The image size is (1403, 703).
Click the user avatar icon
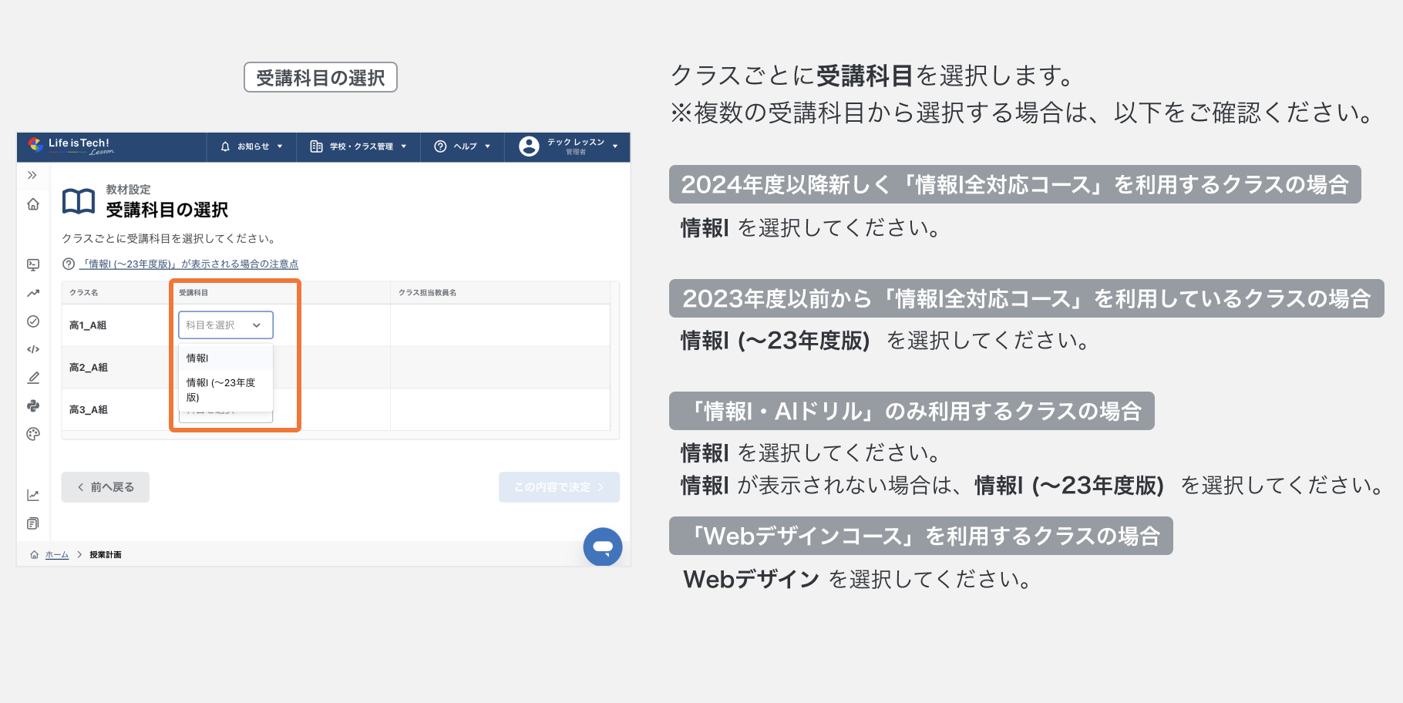[529, 146]
